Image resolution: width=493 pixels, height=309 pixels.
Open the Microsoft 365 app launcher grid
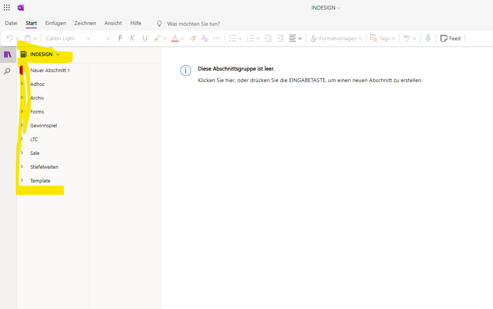(x=7, y=8)
